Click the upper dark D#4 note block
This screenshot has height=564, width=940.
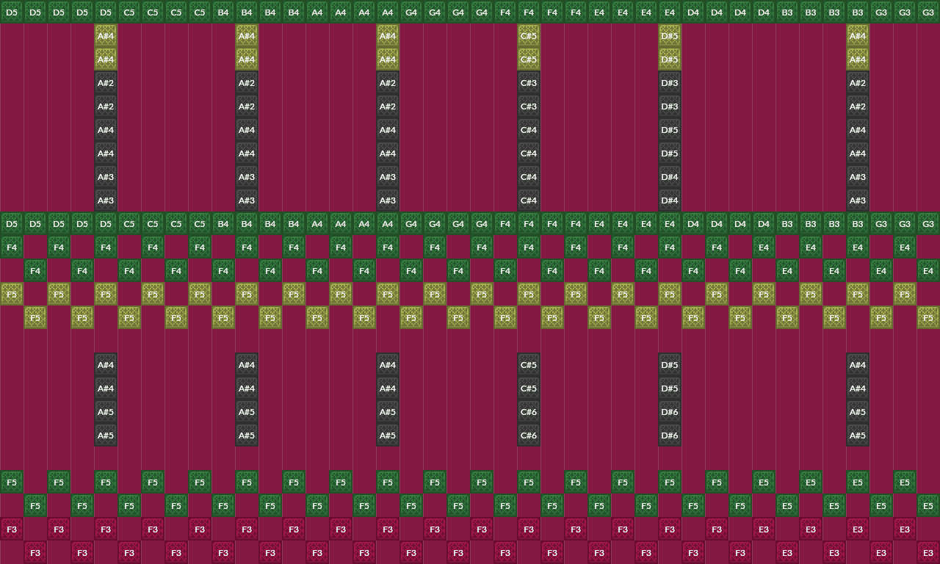pyautogui.click(x=670, y=176)
